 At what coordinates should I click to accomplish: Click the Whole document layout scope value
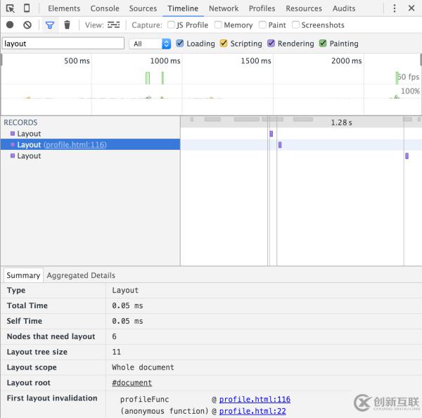143,367
